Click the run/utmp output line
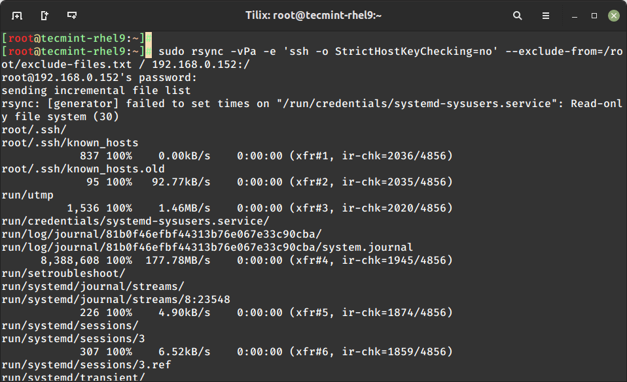The height and width of the screenshot is (382, 627). pyautogui.click(x=27, y=195)
